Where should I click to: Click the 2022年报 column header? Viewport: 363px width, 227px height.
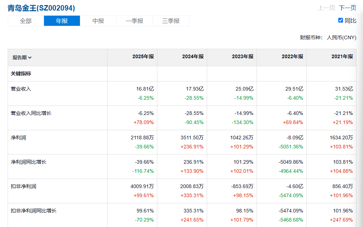click(293, 57)
